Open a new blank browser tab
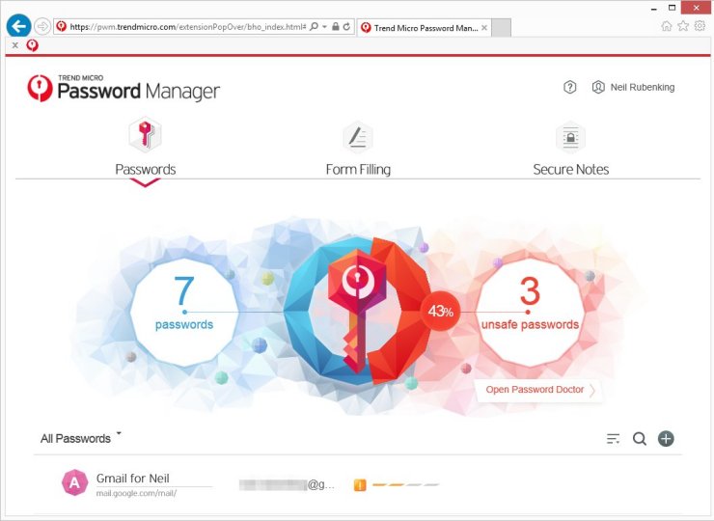 502,28
